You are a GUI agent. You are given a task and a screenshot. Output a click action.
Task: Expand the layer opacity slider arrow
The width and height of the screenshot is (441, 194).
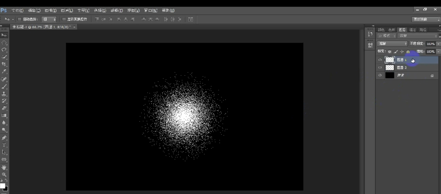tap(438, 44)
